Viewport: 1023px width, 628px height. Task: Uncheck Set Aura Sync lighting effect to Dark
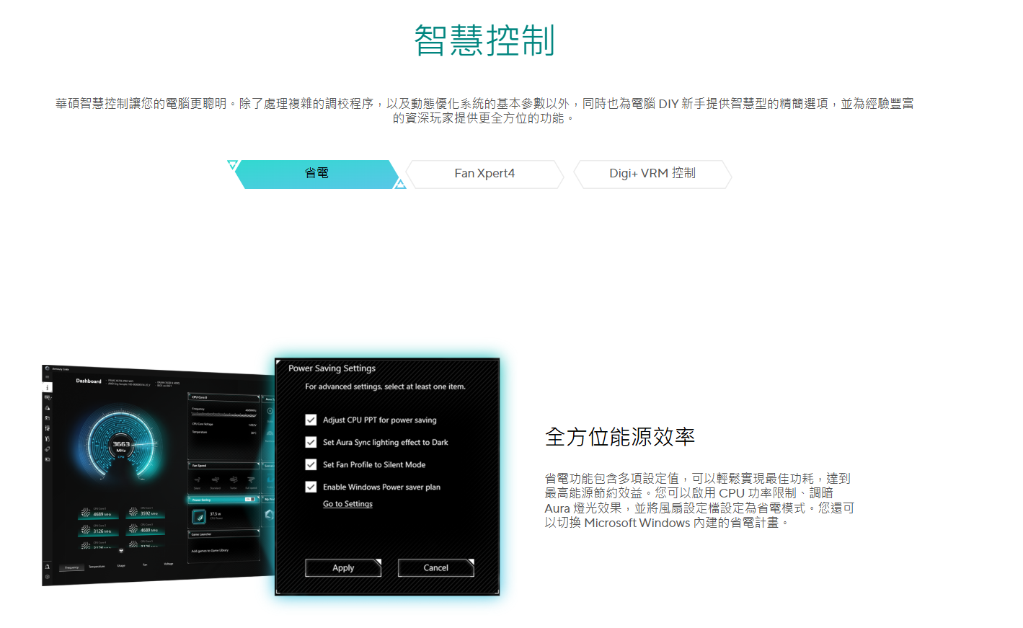click(311, 442)
